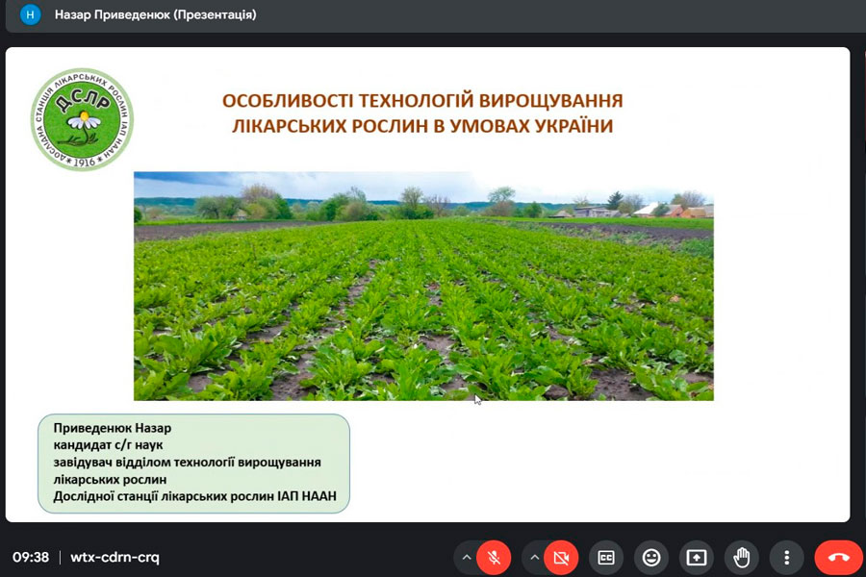Click the presenter label Назар Приведенюк (Презентація)

155,15
